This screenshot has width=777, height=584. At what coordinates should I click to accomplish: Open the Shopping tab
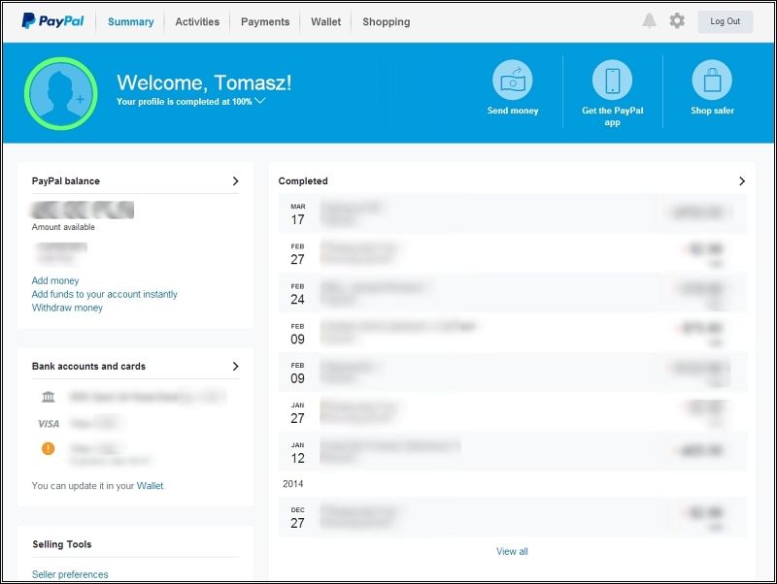[387, 21]
